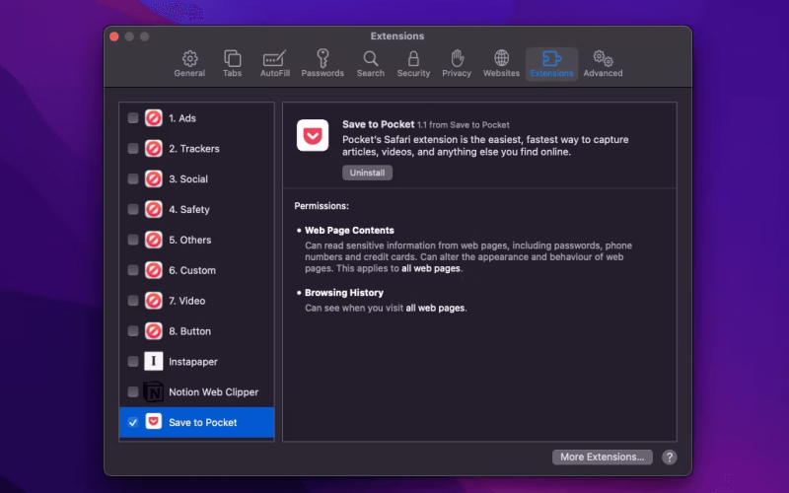Click the "Web Page Contents" permission heading
This screenshot has height=493, width=789.
coord(349,231)
